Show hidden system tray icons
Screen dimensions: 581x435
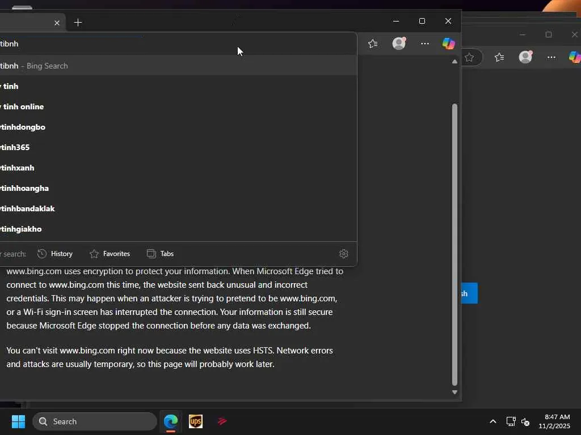point(493,421)
